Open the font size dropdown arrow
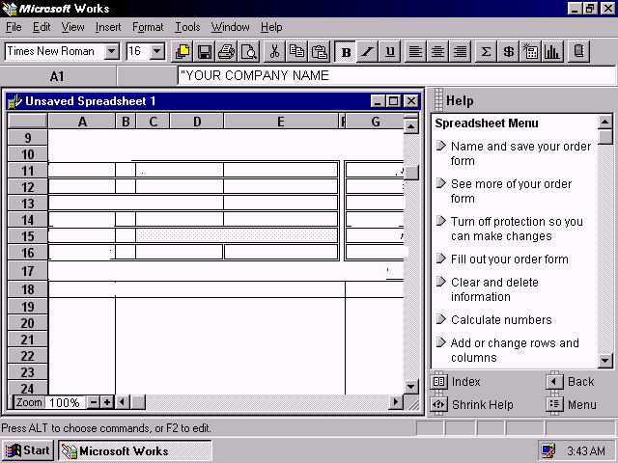Viewport: 618px width, 463px height. click(x=156, y=51)
